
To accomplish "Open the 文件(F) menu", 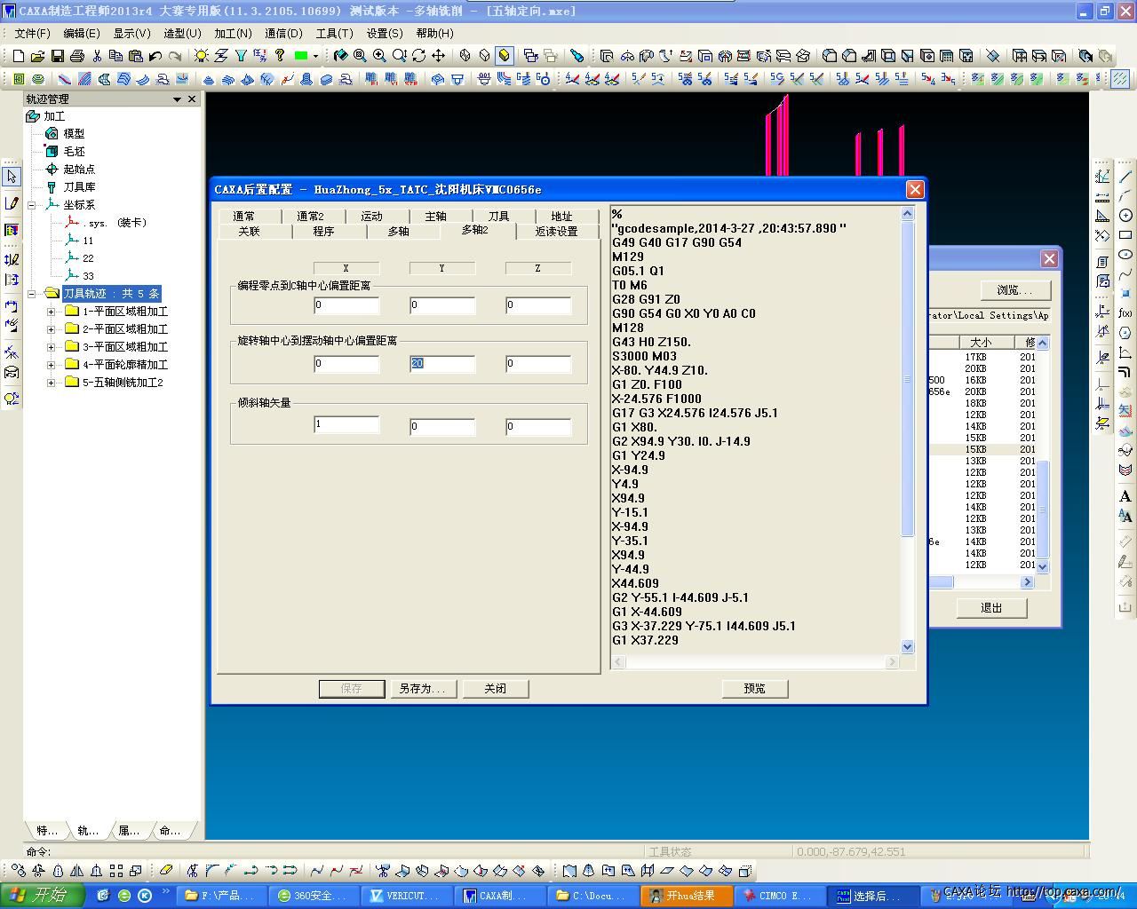I will [x=32, y=33].
